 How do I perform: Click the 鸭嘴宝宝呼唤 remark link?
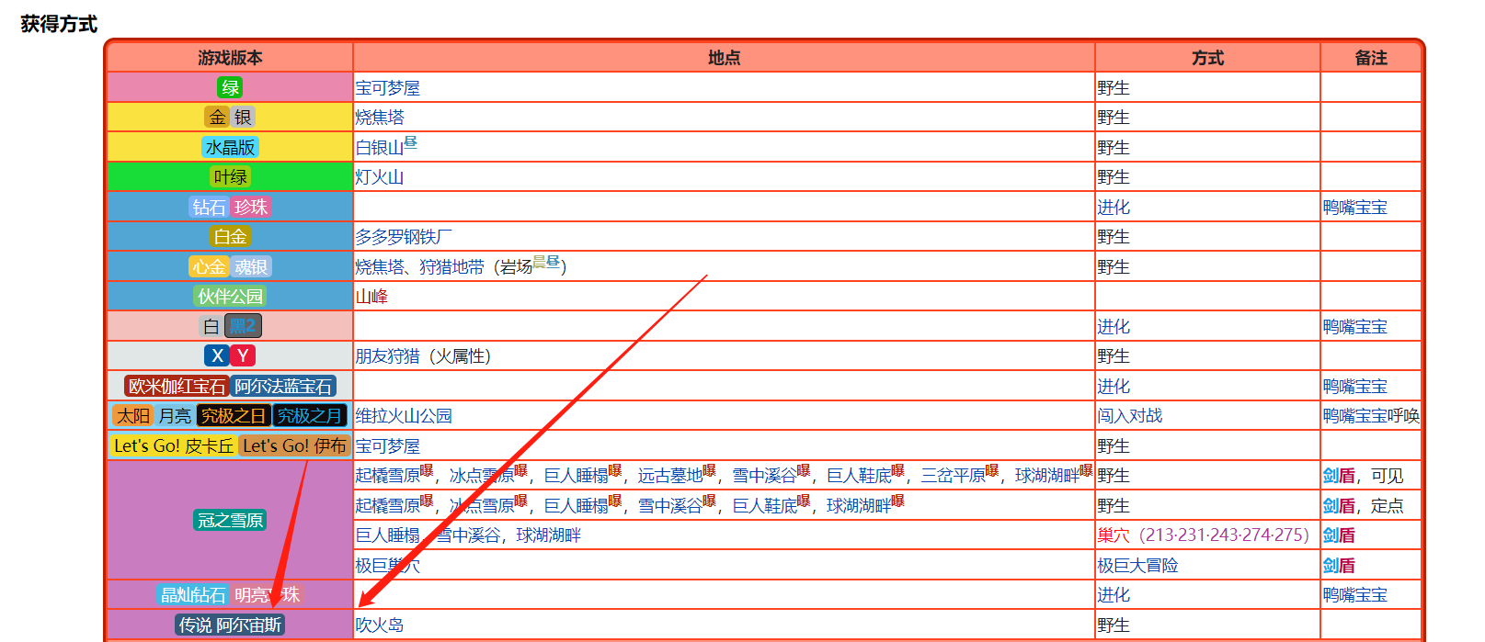(x=1370, y=416)
